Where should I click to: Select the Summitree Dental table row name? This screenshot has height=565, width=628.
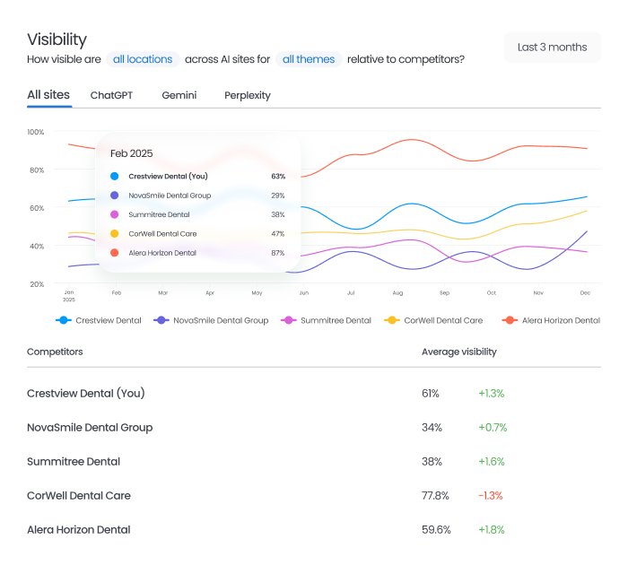pos(74,461)
